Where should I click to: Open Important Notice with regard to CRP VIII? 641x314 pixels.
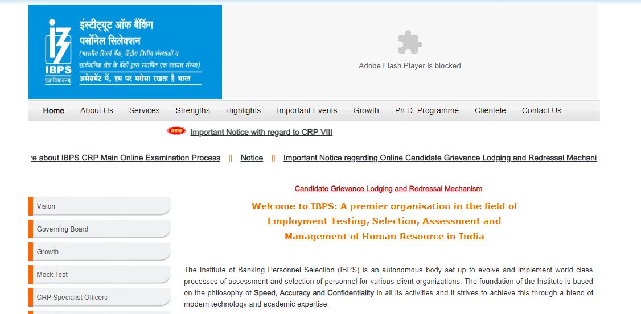pyautogui.click(x=261, y=133)
